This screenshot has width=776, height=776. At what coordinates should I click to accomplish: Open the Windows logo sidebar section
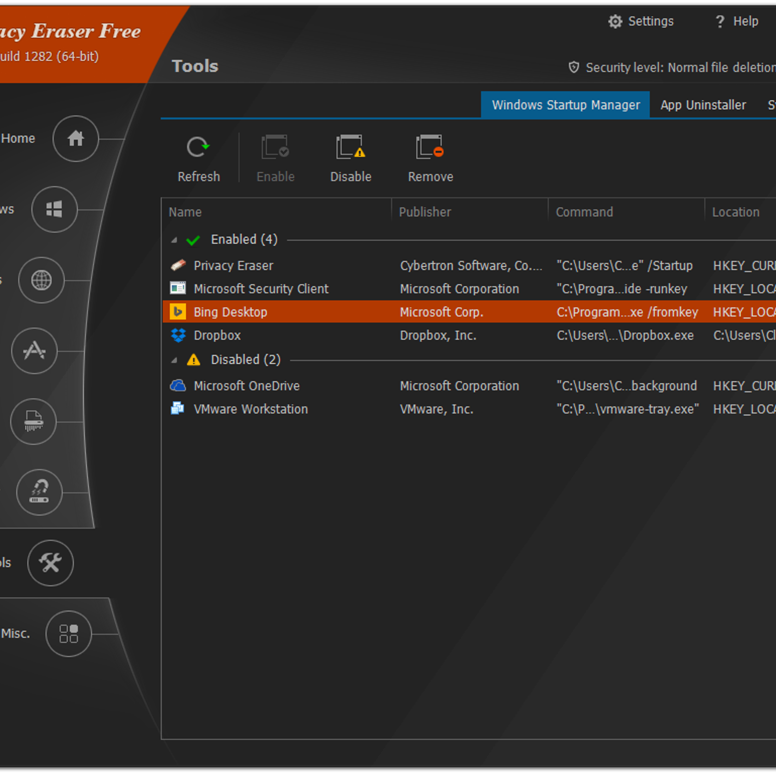pyautogui.click(x=54, y=210)
